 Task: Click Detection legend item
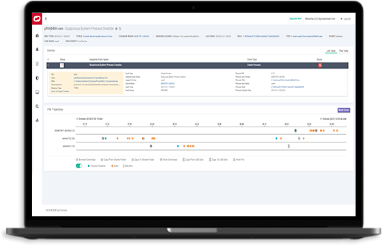click(x=128, y=166)
